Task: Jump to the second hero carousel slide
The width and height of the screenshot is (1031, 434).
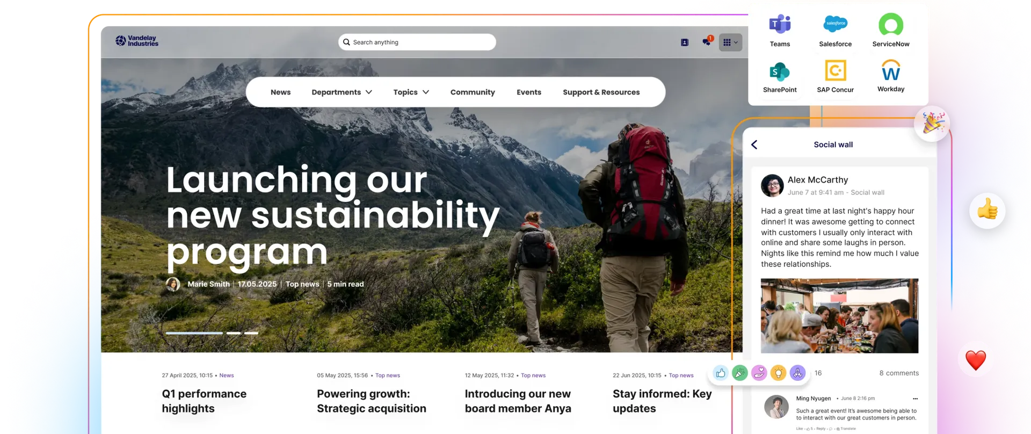Action: 233,333
